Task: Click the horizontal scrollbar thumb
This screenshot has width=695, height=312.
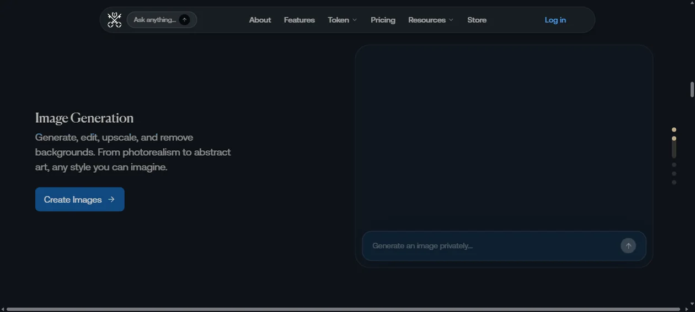Action: coord(343,309)
